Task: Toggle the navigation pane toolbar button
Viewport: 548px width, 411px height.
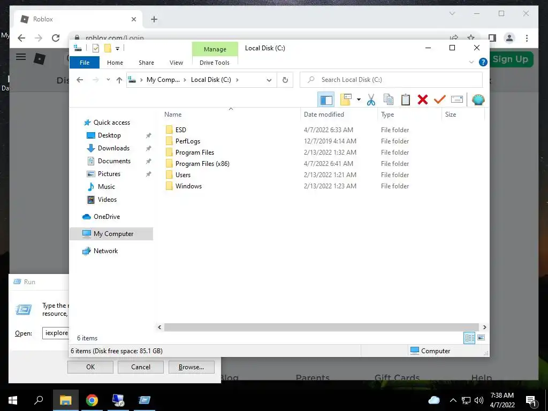Action: click(326, 100)
